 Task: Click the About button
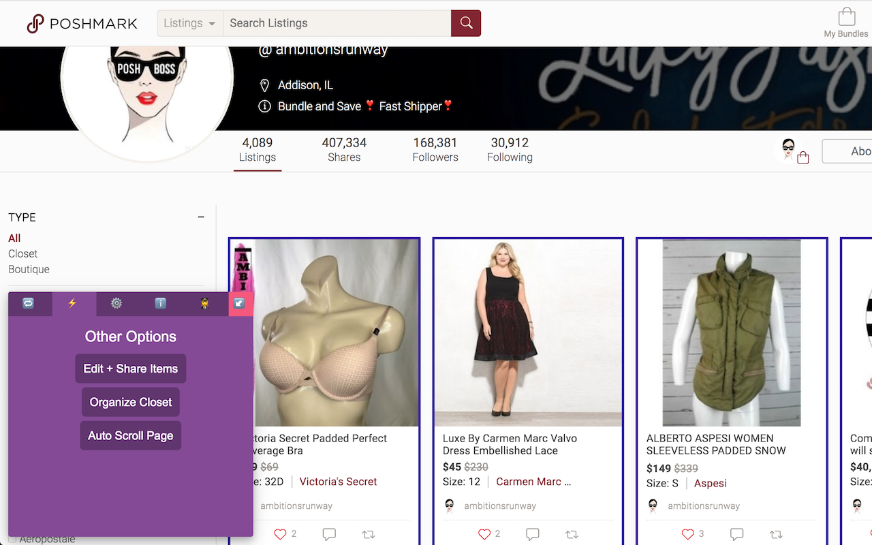847,151
